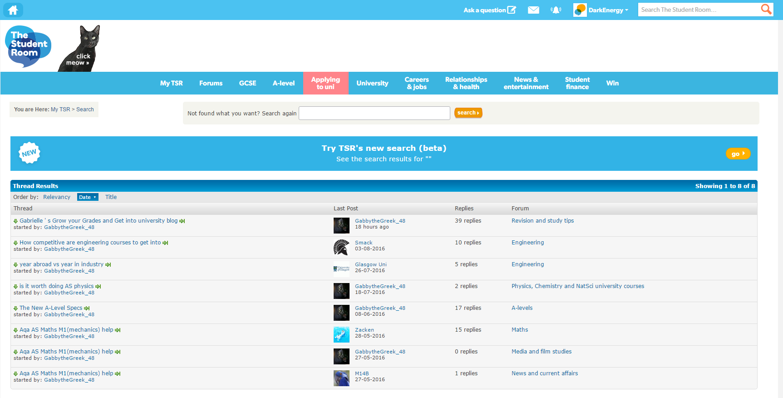Open the notifications bell icon
Screen dimensions: 783x398
pos(556,10)
